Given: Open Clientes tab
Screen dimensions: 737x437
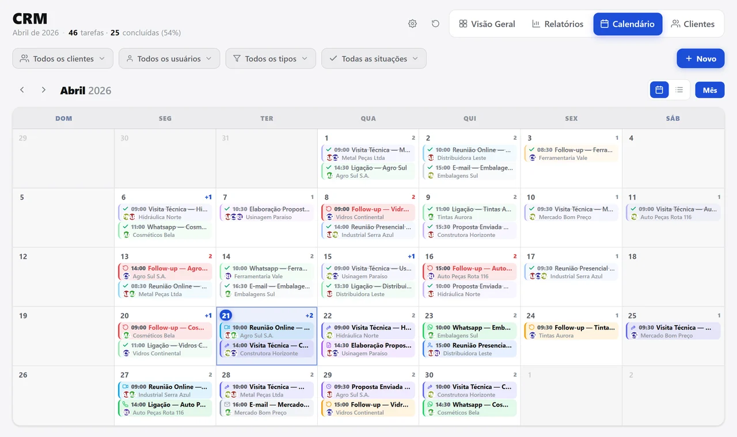Looking at the screenshot, I should coord(693,24).
